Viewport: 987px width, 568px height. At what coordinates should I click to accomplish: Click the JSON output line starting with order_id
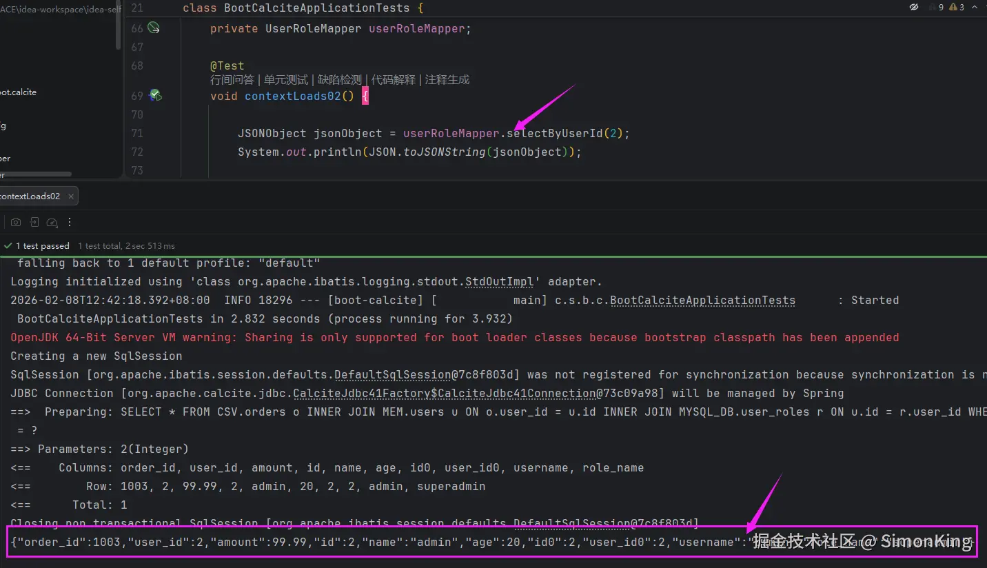[x=492, y=542]
